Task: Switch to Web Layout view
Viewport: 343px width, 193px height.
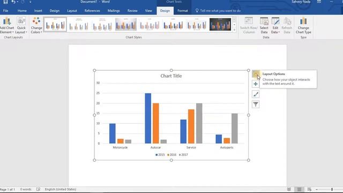Action: [309, 189]
